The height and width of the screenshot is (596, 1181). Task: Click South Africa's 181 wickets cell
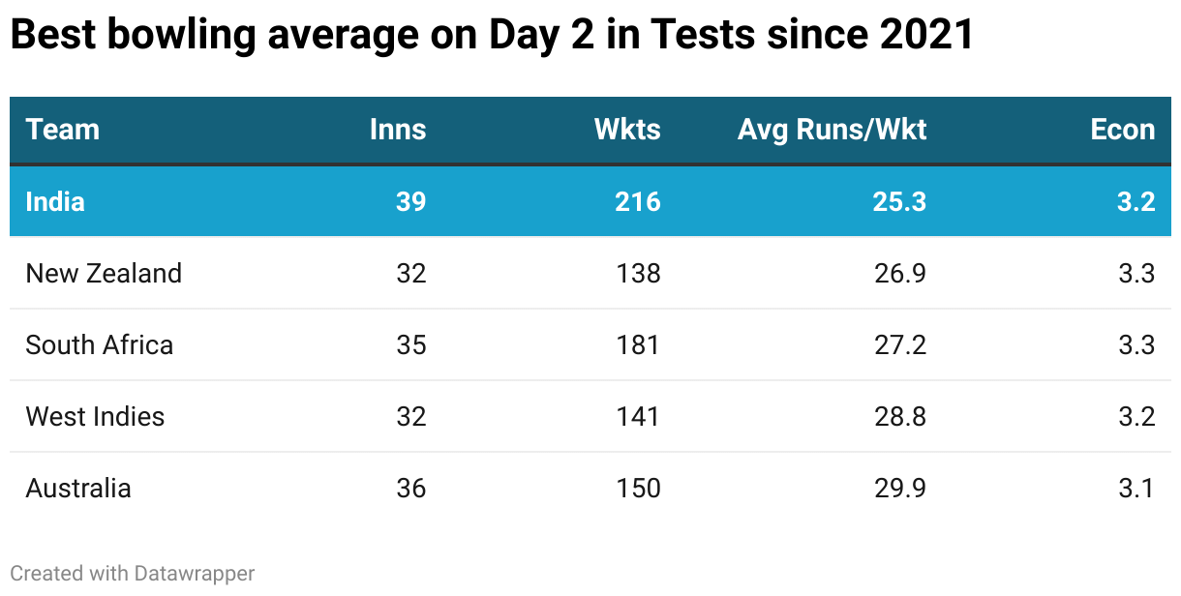pyautogui.click(x=638, y=344)
